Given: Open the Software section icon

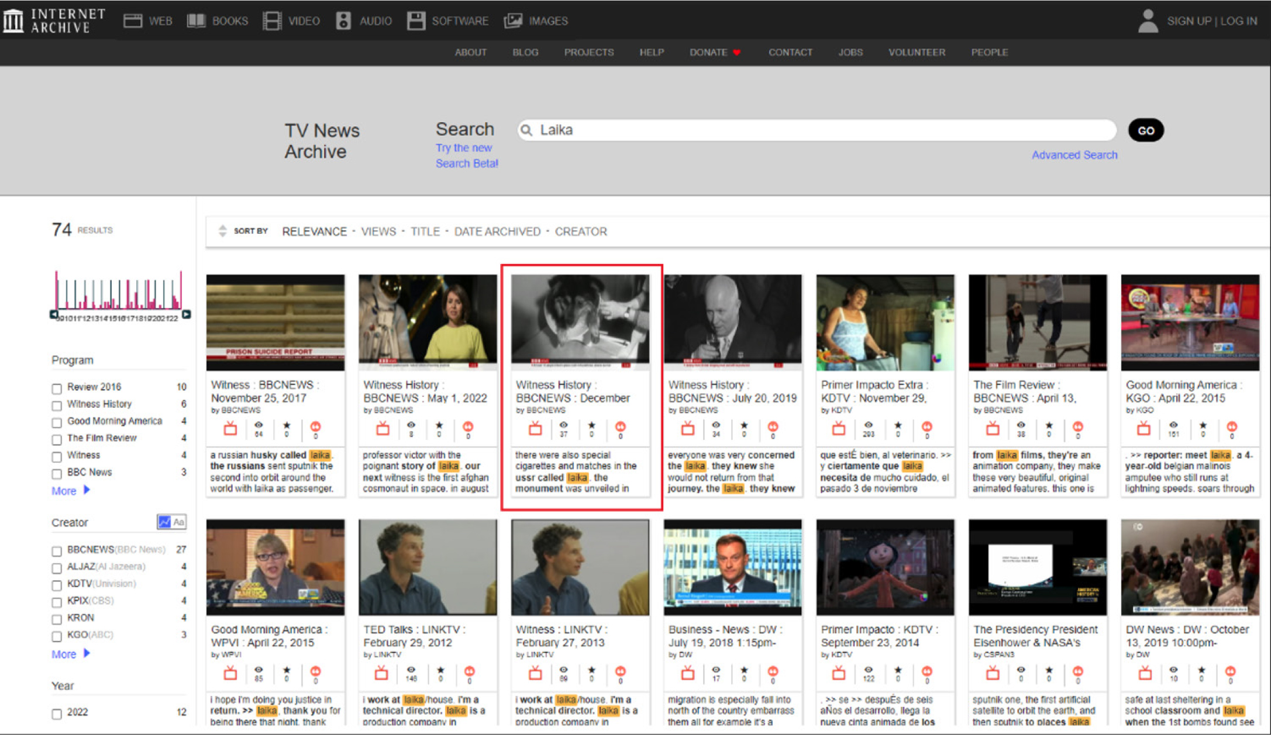Looking at the screenshot, I should click(x=416, y=21).
